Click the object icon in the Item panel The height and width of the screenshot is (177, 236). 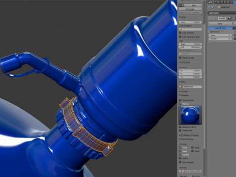click(180, 87)
